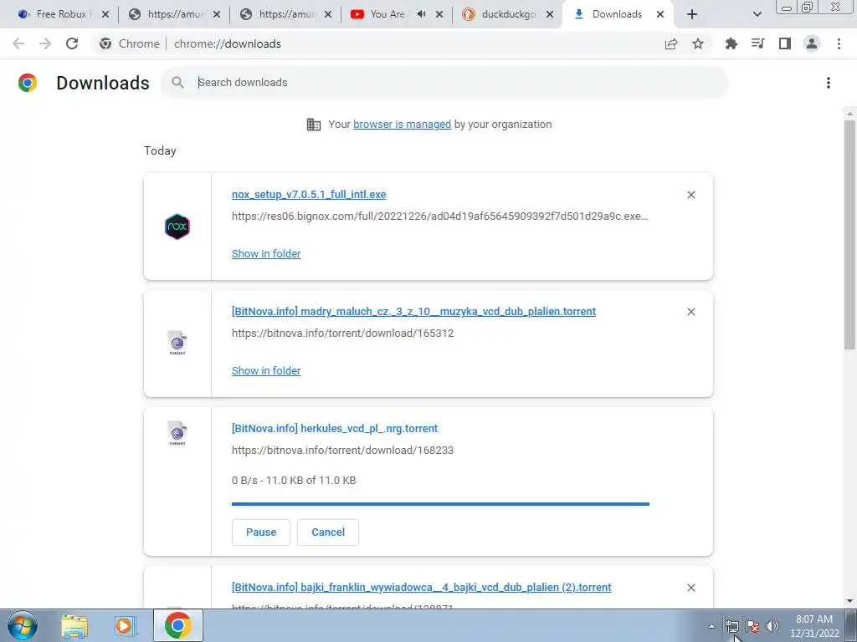Toggle the side panel icon

(x=785, y=43)
